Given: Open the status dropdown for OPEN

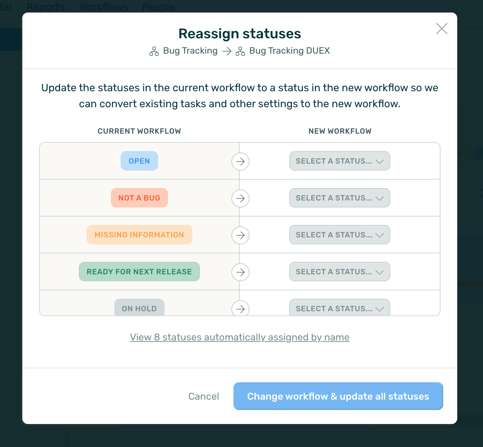Looking at the screenshot, I should pyautogui.click(x=339, y=161).
